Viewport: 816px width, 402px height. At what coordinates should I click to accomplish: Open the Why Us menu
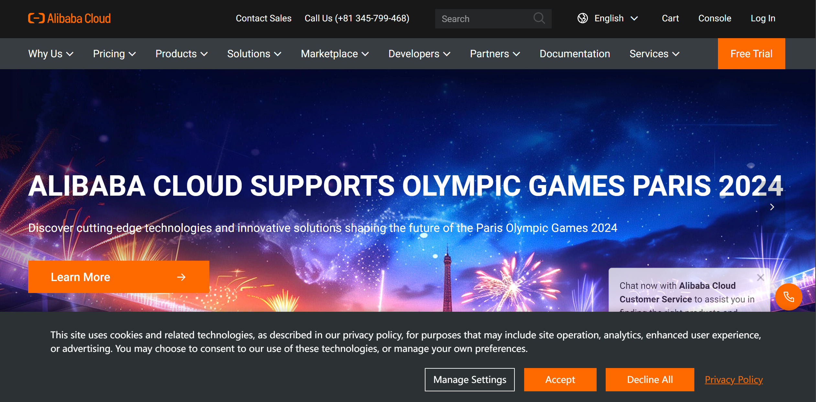click(x=51, y=54)
